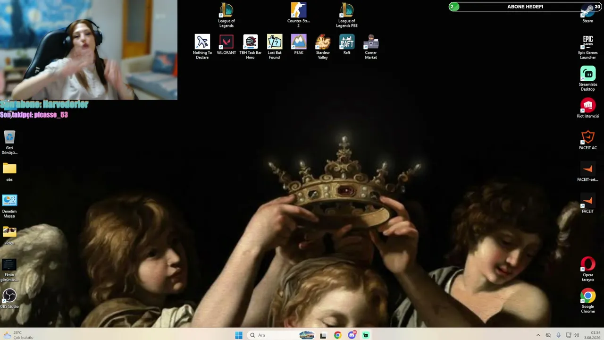Select the Geri Dönüşüm recycle bin

coord(9,142)
